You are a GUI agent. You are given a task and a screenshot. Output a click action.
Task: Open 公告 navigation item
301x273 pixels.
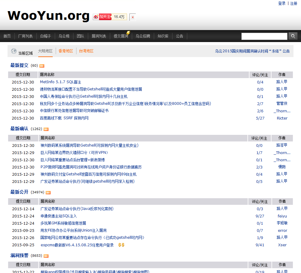coord(179,36)
